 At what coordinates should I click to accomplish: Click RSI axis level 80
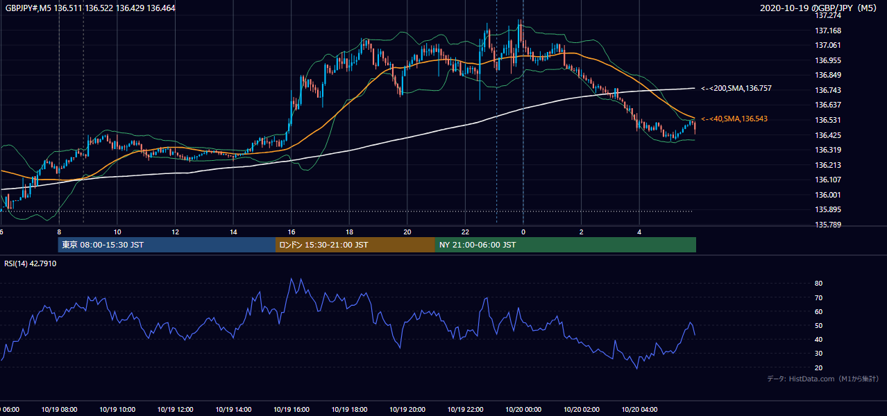(x=819, y=284)
